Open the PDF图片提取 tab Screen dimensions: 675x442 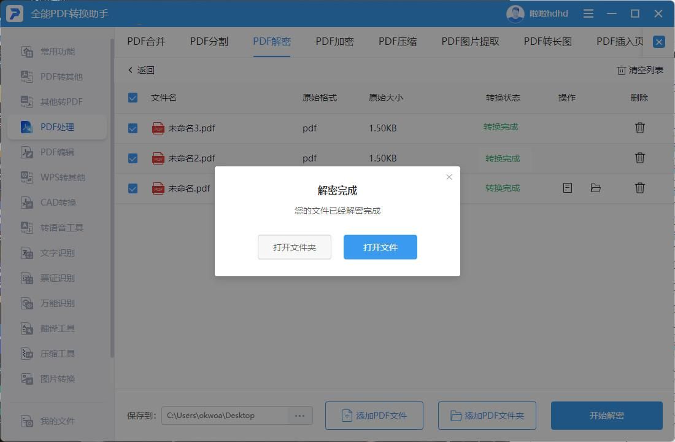pyautogui.click(x=469, y=41)
